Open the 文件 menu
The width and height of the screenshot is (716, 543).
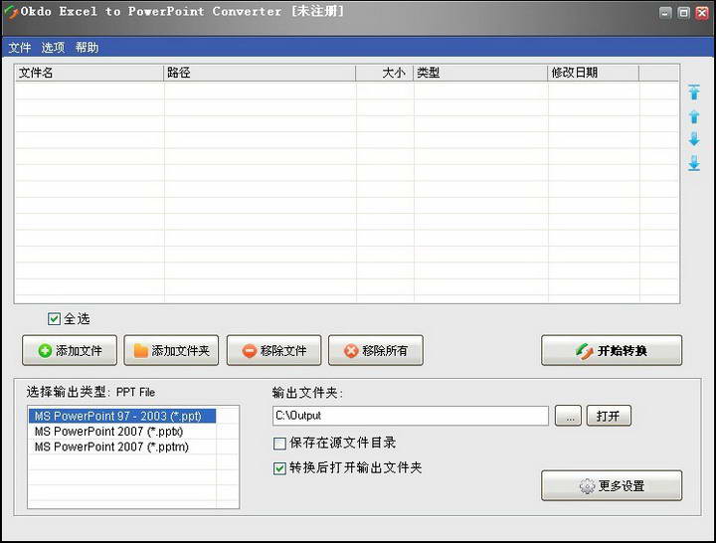tap(20, 48)
